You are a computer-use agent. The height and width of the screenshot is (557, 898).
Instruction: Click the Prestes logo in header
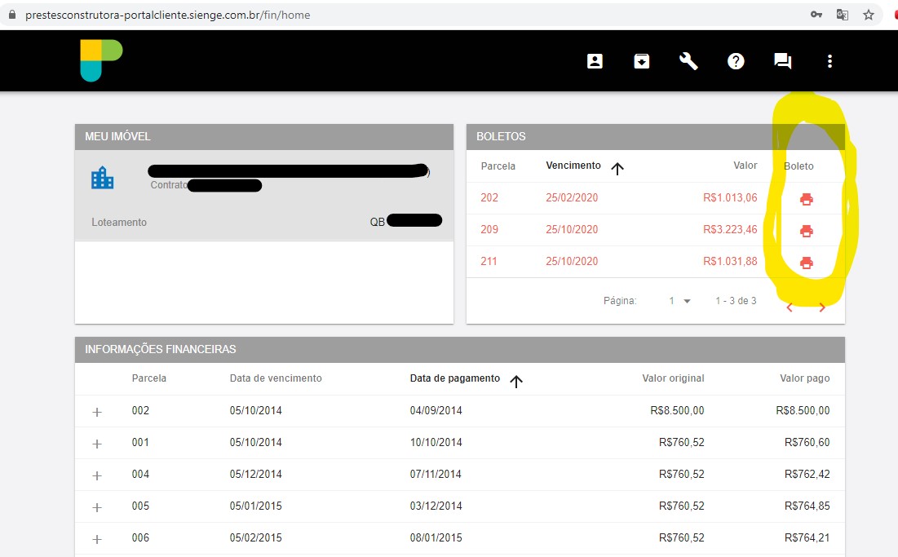point(101,60)
